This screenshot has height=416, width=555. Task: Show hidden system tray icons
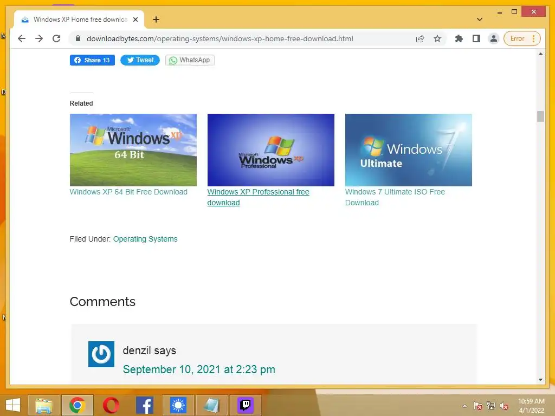tap(464, 406)
